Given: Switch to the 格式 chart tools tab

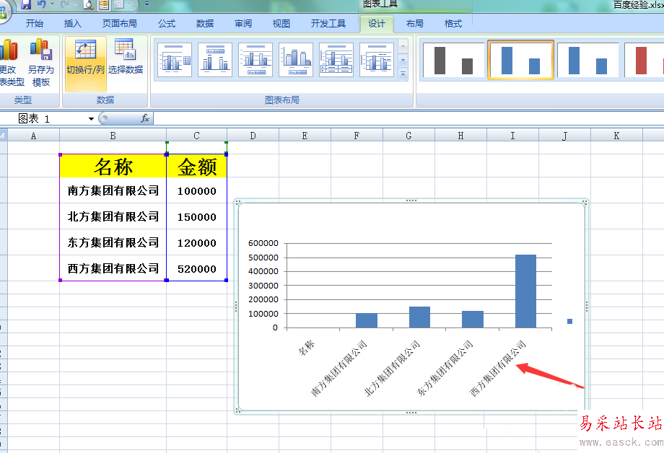Looking at the screenshot, I should pos(453,24).
